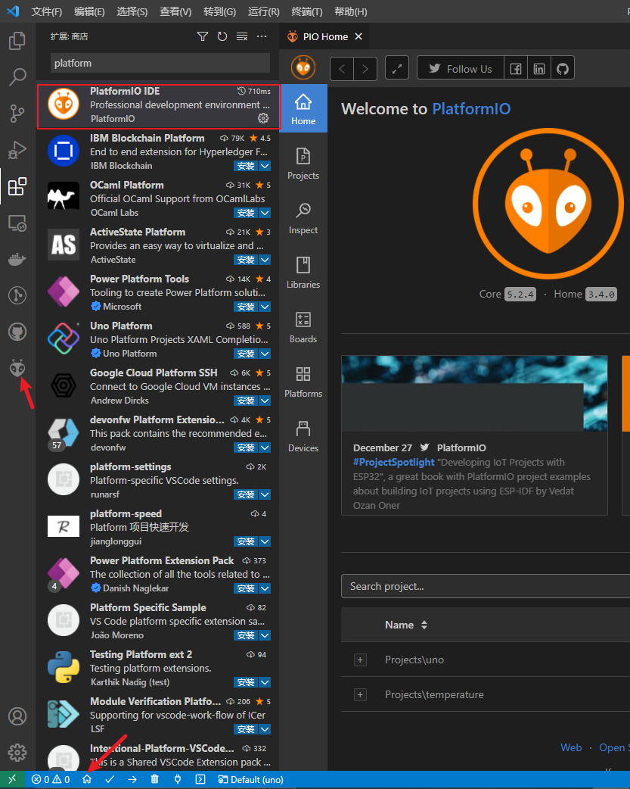Open the GitHub activity bar icon
Screen dimensions: 630x789
(17, 332)
